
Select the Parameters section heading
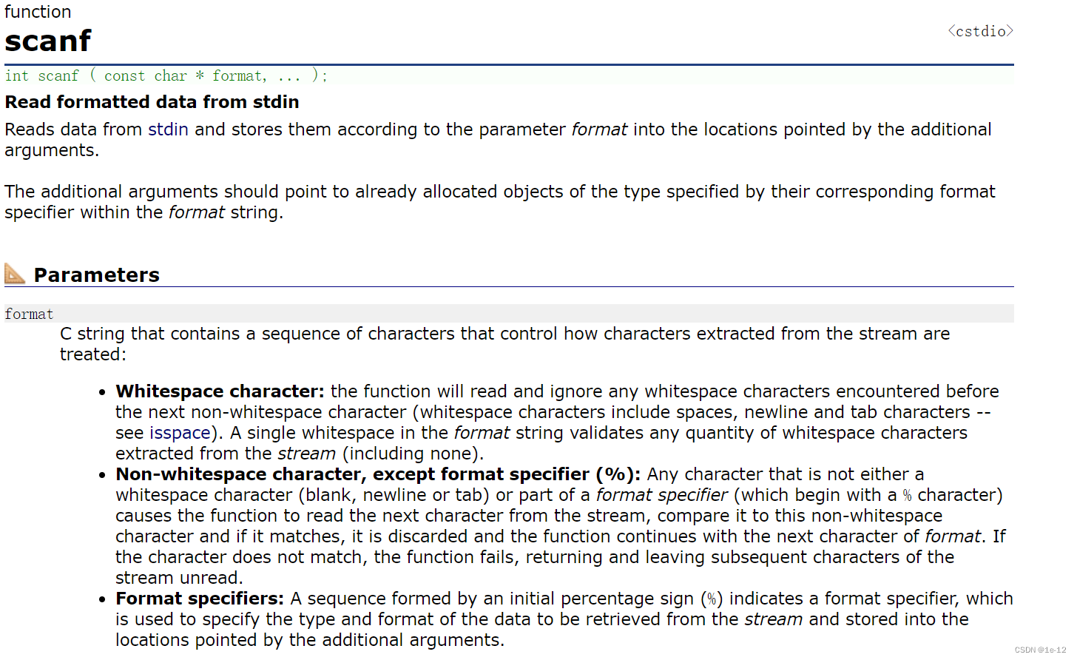coord(96,275)
